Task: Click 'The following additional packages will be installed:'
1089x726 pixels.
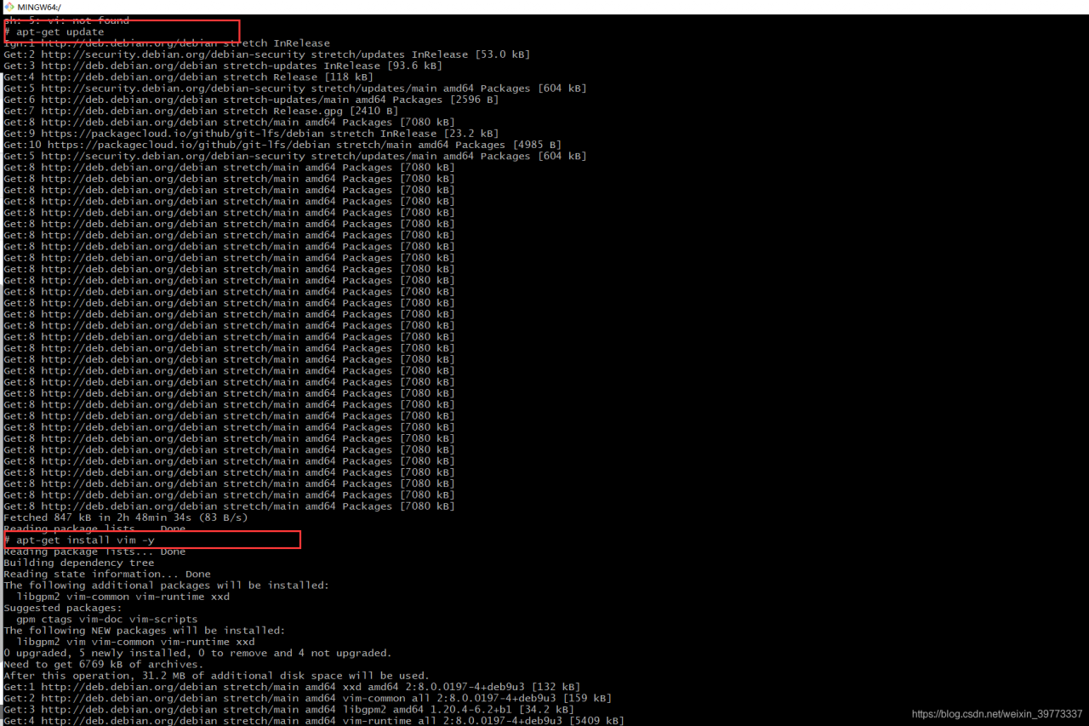Action: coord(167,586)
